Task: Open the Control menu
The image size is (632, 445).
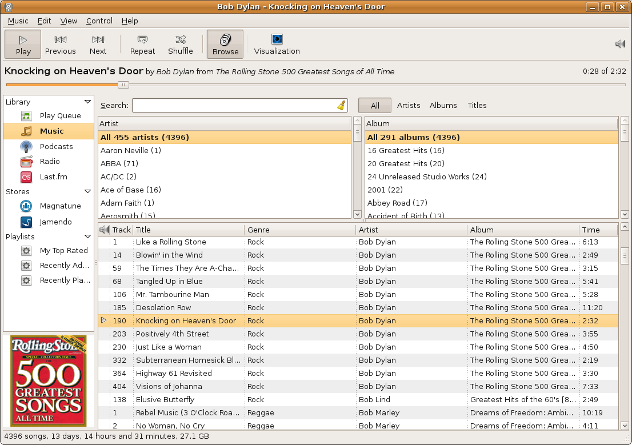Action: click(x=99, y=21)
